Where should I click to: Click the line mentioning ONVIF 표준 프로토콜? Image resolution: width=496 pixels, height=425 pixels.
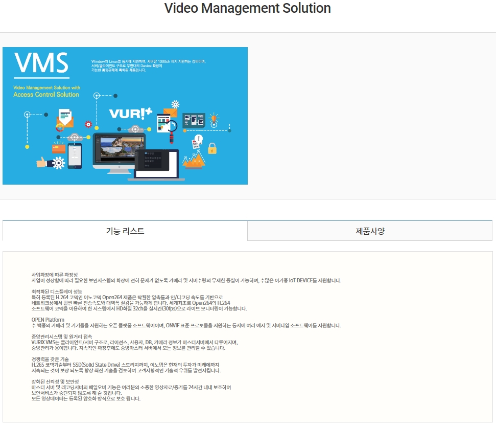click(186, 325)
